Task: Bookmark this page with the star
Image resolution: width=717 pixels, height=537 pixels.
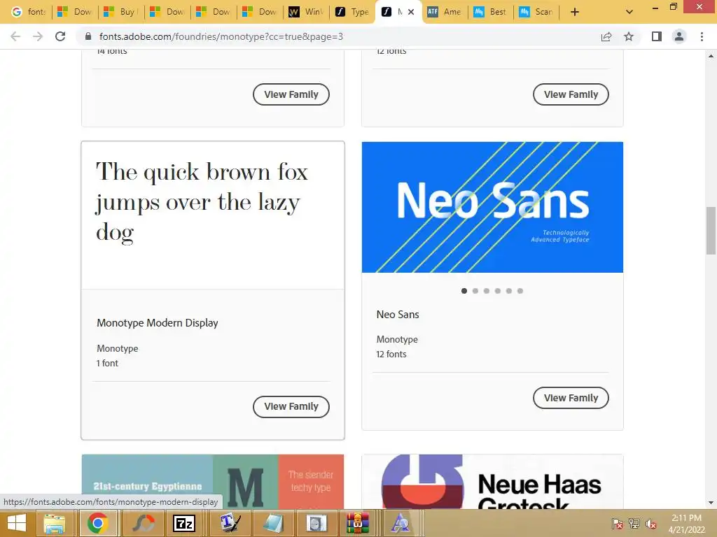Action: pos(629,36)
